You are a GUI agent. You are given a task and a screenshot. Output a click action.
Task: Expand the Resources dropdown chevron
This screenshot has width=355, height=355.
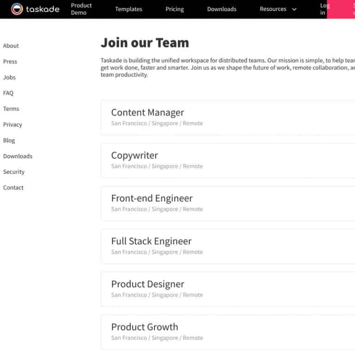tap(294, 9)
